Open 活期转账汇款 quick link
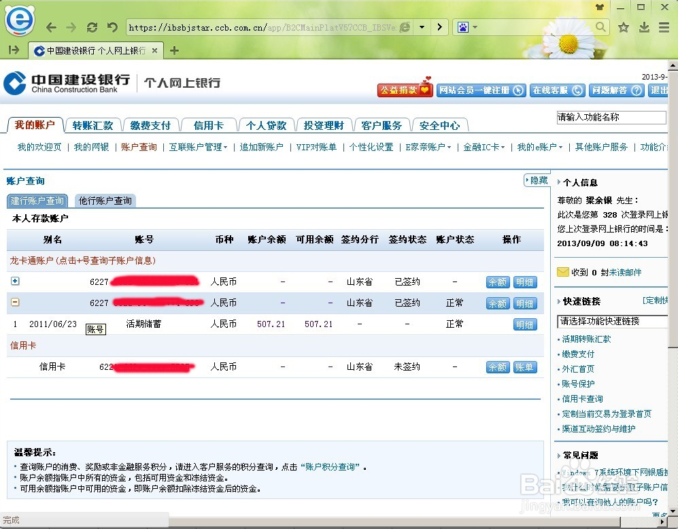Image resolution: width=678 pixels, height=529 pixels. point(586,339)
